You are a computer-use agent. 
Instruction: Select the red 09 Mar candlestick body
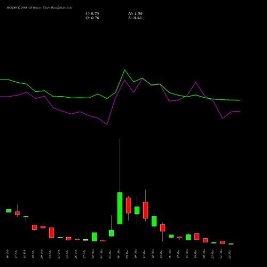point(129,206)
